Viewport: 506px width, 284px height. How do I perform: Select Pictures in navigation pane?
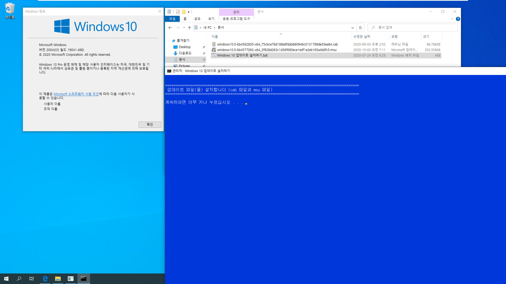point(184,66)
